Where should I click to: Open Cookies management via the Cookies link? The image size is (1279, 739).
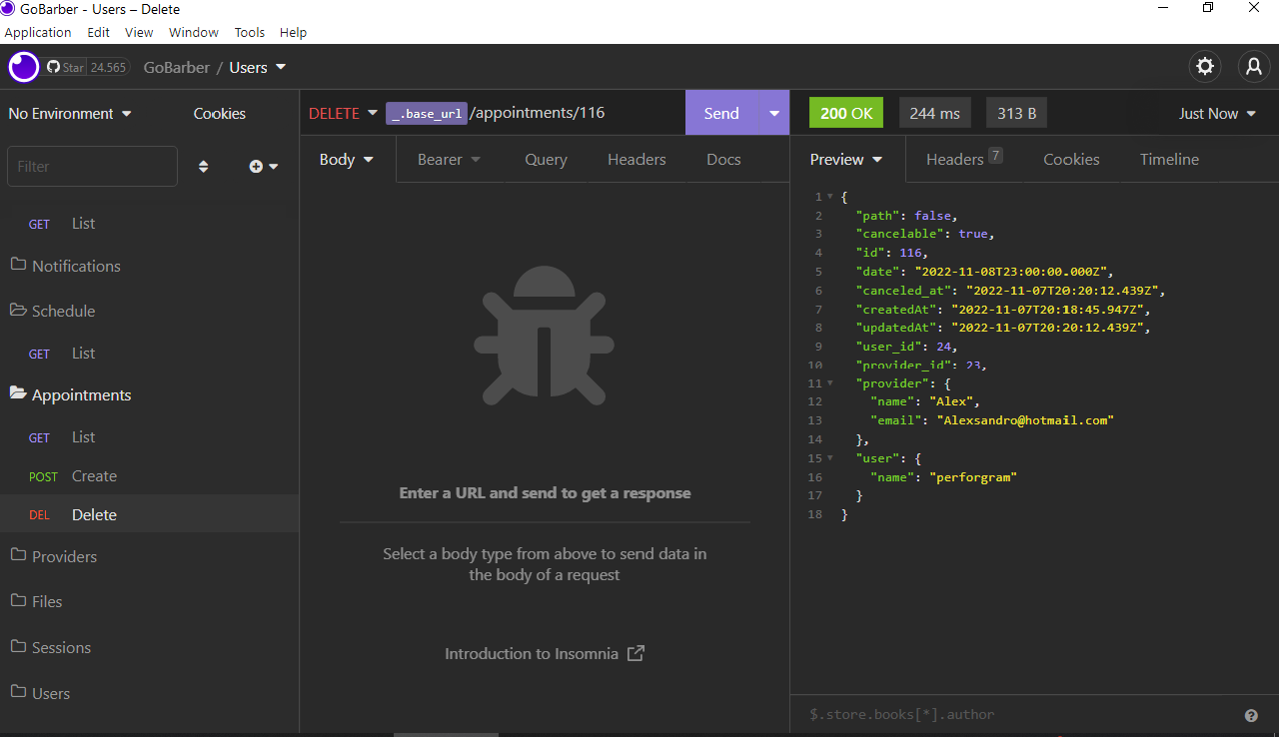pos(219,113)
